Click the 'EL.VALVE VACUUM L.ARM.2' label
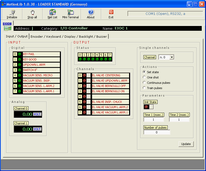The width and height of the screenshot is (206, 171). (110, 107)
